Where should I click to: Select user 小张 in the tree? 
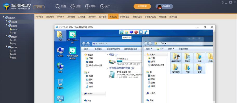pos(13,40)
